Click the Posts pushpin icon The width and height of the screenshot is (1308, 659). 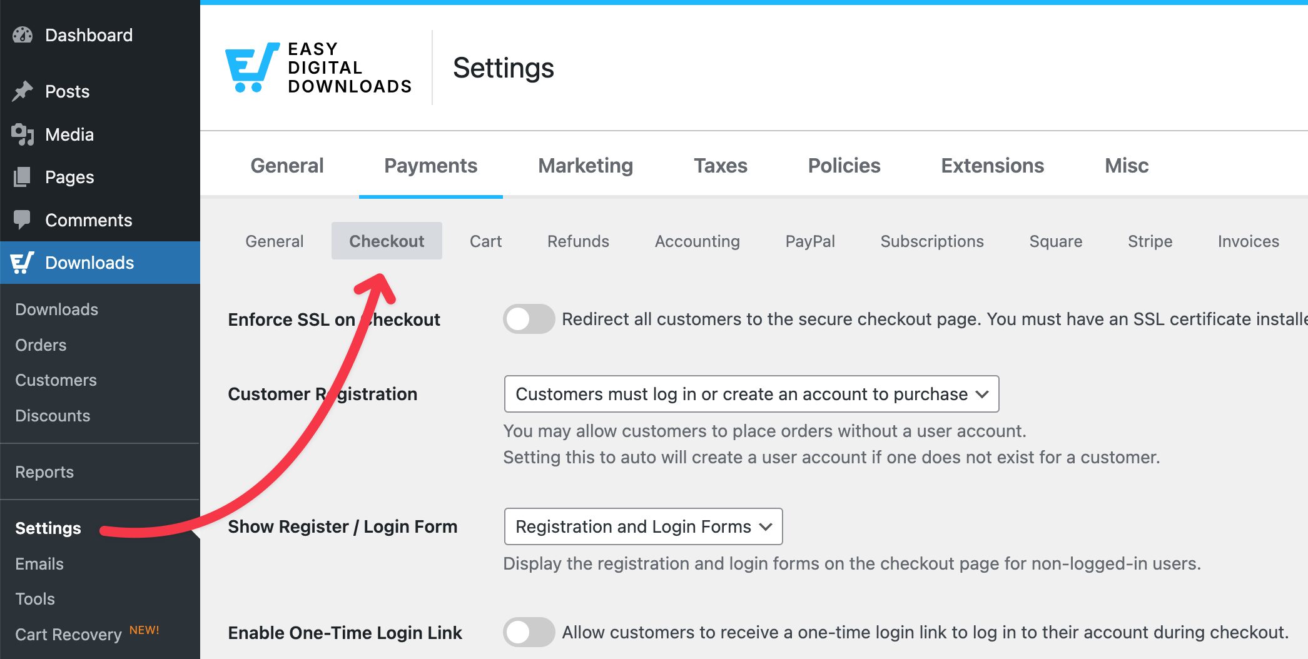point(23,91)
